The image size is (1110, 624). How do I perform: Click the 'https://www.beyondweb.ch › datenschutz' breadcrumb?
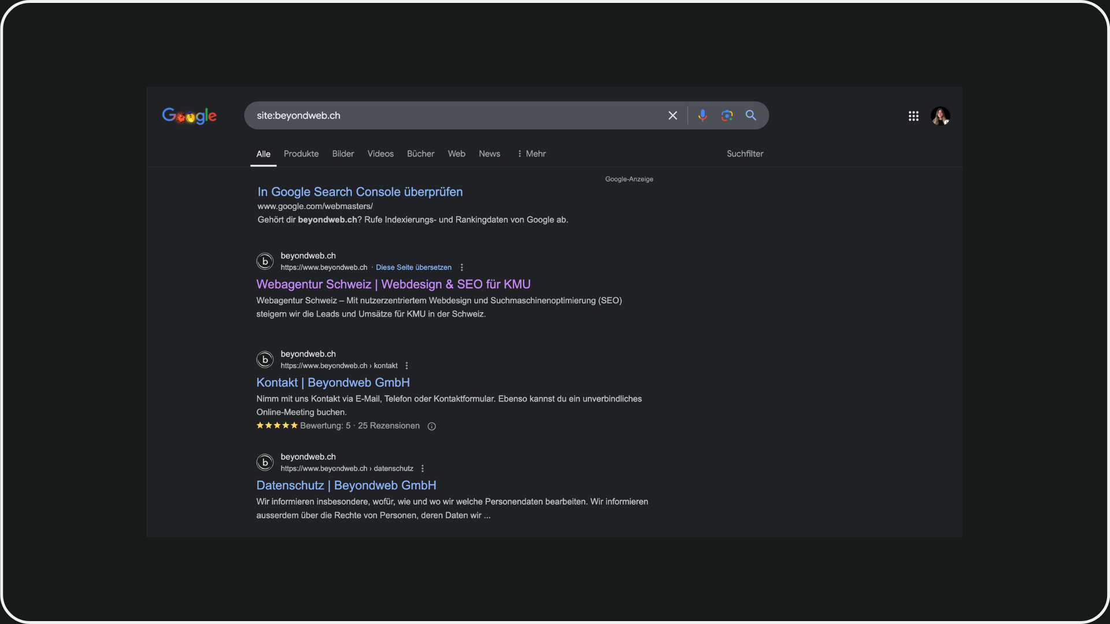(x=347, y=469)
